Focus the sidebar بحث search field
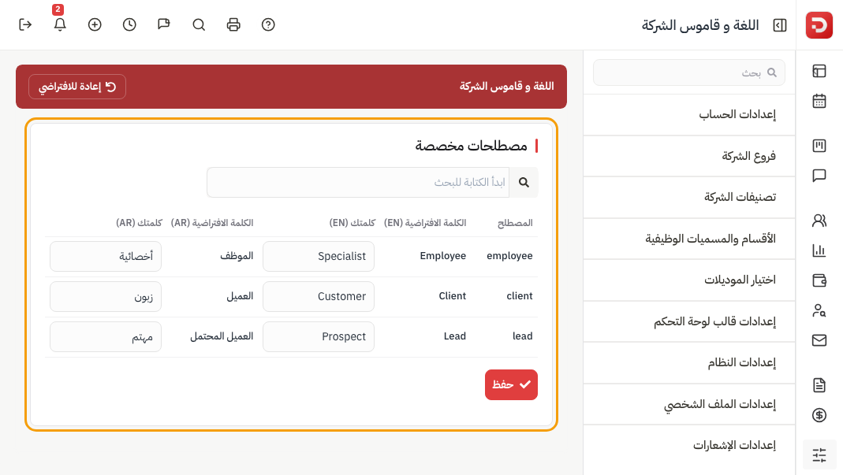Screen dimensions: 843x475 pyautogui.click(x=688, y=72)
